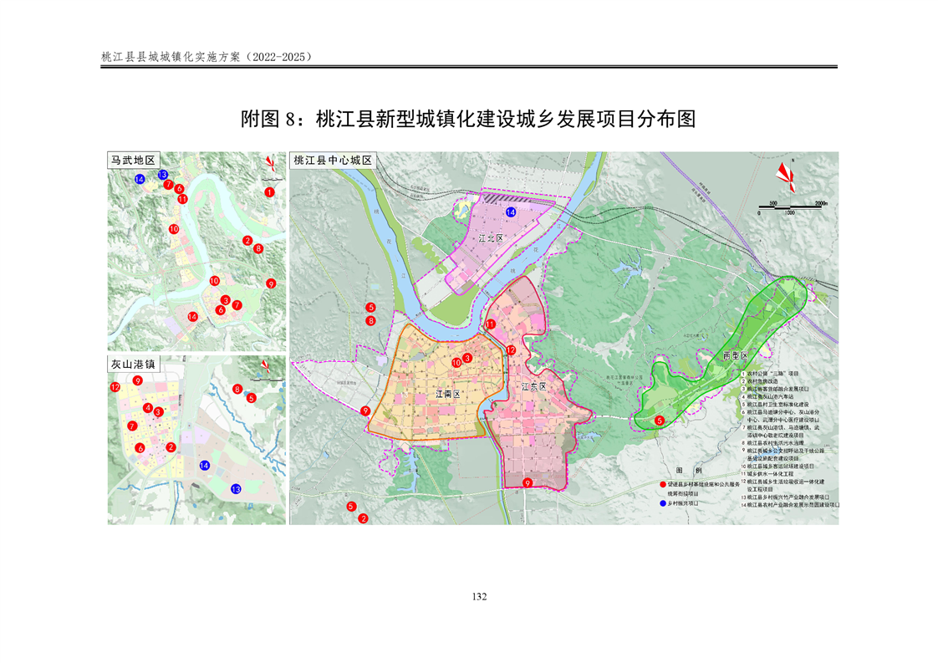Click the 江南区 district label
The width and height of the screenshot is (938, 663).
point(447,392)
